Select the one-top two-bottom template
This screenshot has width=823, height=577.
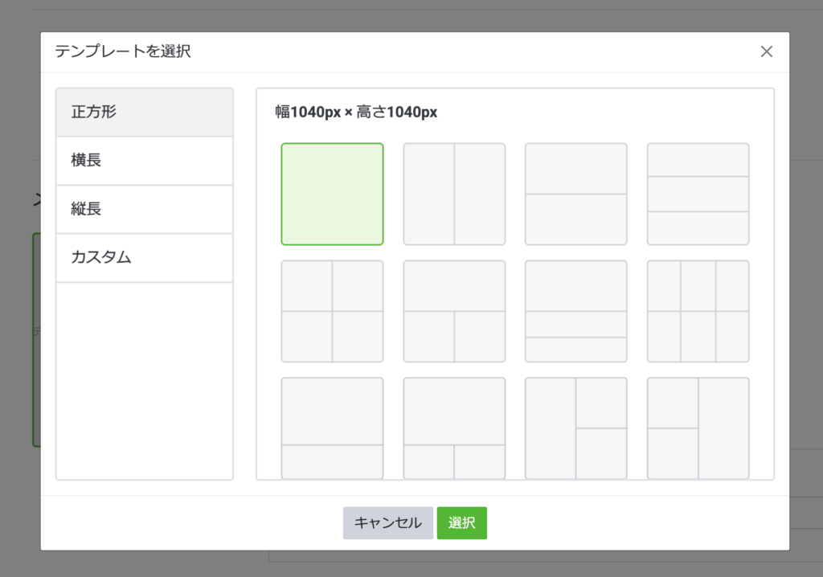click(454, 311)
